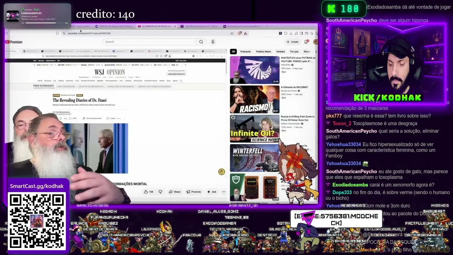Click the Brave shield icon in address bar
This screenshot has height=255, width=453.
[240, 33]
